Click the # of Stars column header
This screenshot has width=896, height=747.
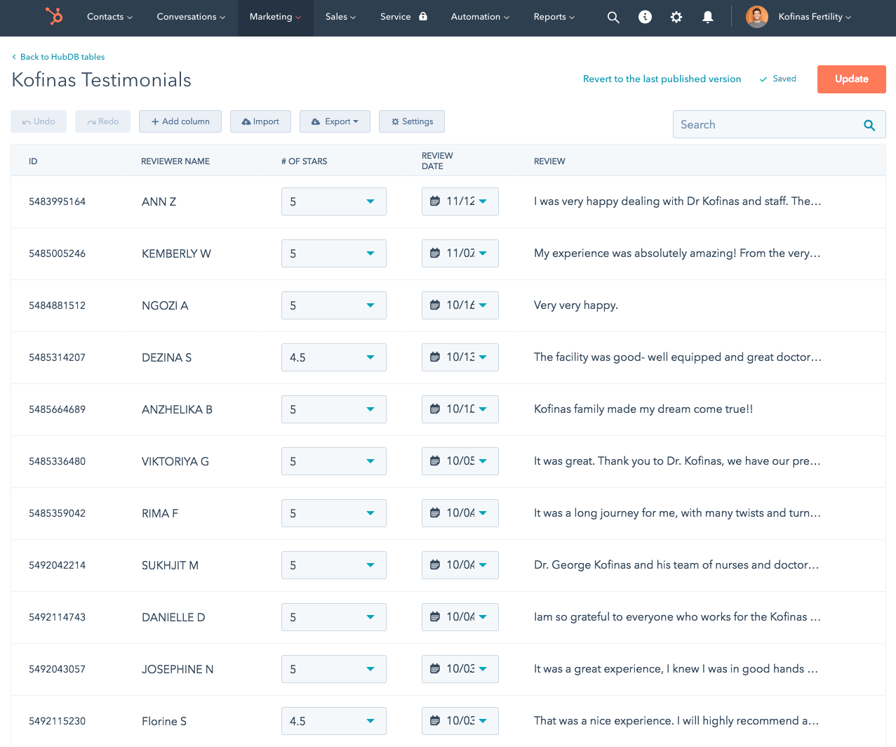(x=305, y=161)
